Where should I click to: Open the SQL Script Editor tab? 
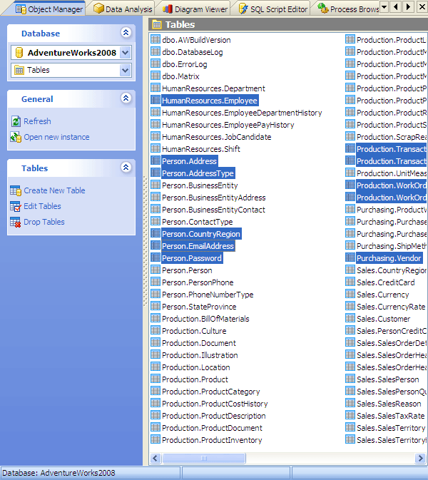[x=273, y=9]
